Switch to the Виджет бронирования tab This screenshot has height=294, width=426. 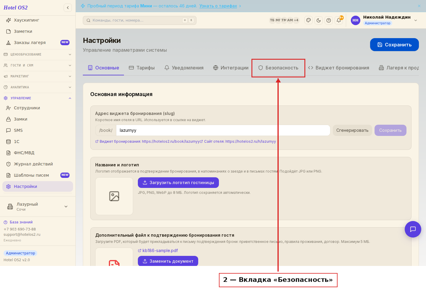click(x=339, y=68)
